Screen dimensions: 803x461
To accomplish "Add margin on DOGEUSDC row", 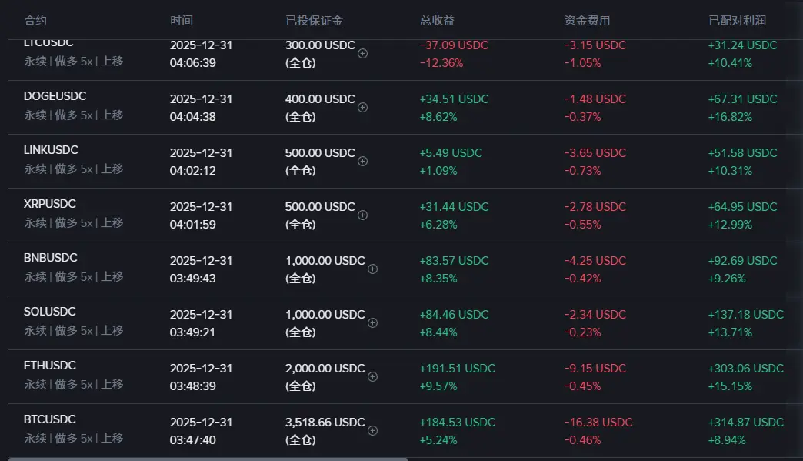I will [x=363, y=108].
